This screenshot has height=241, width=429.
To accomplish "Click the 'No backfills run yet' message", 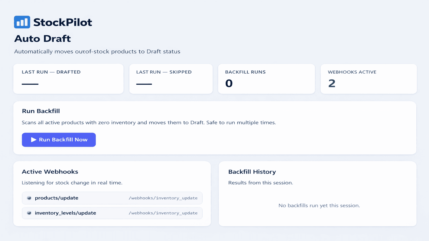I will [319, 206].
